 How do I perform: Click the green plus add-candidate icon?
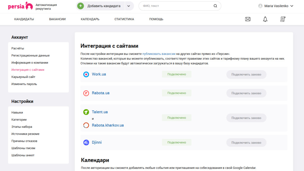click(81, 6)
